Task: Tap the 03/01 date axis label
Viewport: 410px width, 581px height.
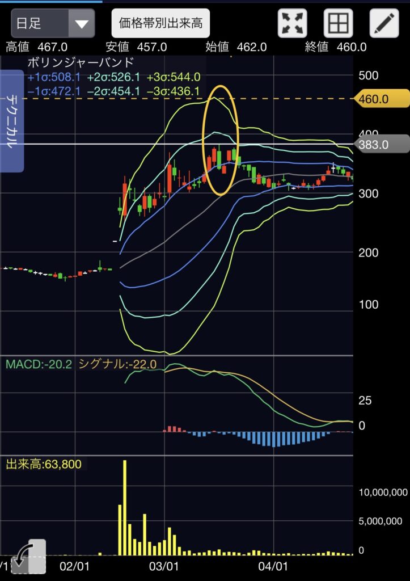Action: coord(164,567)
